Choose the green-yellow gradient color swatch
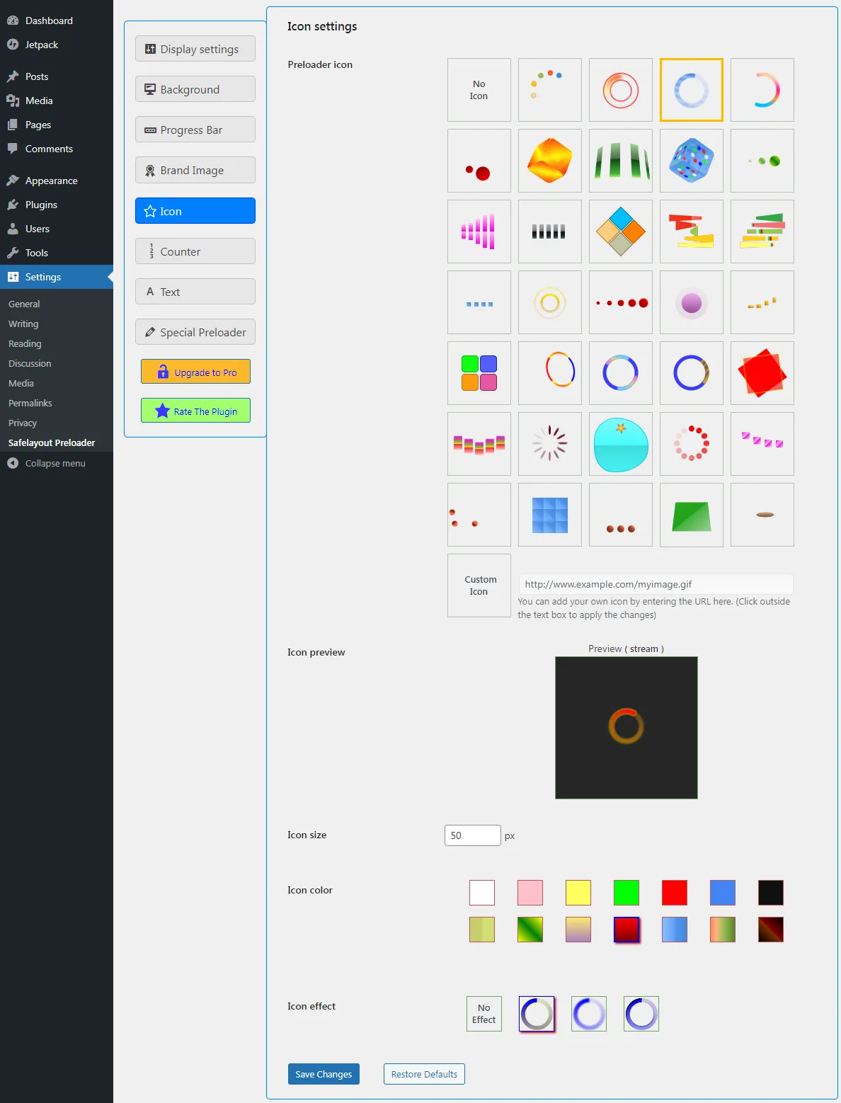Viewport: 841px width, 1103px height. (530, 930)
